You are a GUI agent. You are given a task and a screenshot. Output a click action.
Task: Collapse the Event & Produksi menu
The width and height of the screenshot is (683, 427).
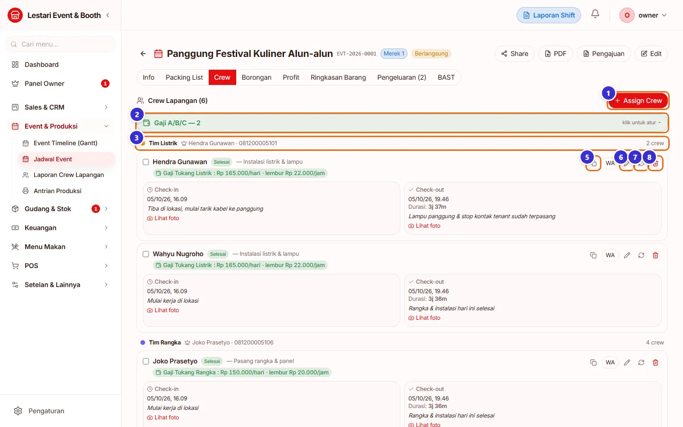[61, 126]
